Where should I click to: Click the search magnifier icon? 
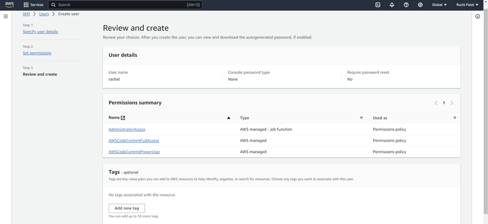(x=54, y=4)
